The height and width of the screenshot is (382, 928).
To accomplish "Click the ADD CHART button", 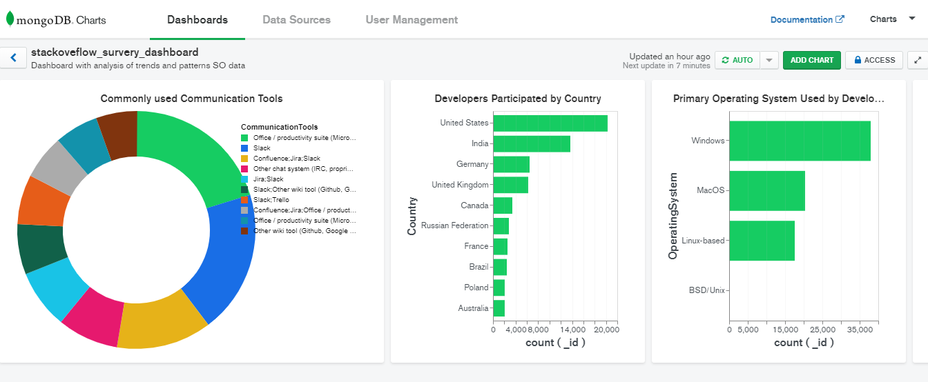I will [x=811, y=60].
